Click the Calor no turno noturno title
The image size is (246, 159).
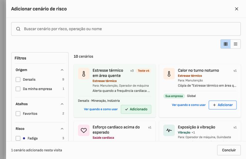point(198,70)
